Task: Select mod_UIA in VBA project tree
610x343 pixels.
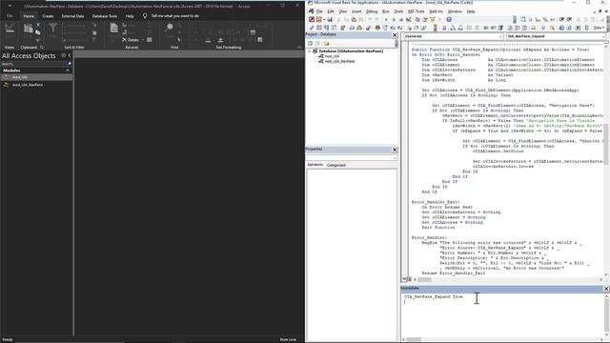Action: (332, 56)
